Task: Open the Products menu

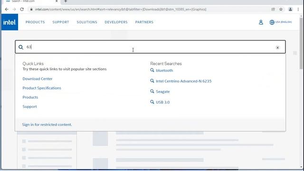Action: point(35,22)
